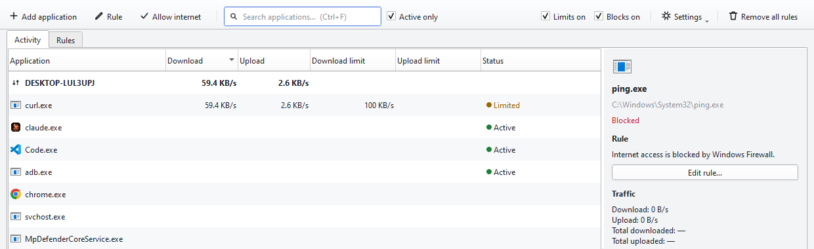Switch to the Rules tab

click(66, 41)
